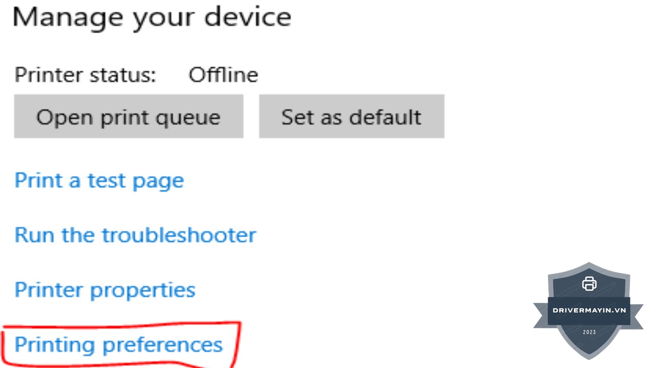The width and height of the screenshot is (655, 368).
Task: Click the 2023 year on the badge
Action: coord(589,332)
